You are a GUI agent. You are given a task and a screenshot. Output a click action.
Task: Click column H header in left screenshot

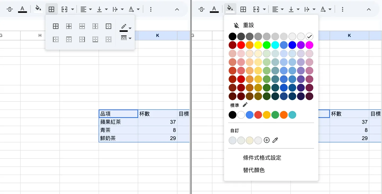pos(40,36)
